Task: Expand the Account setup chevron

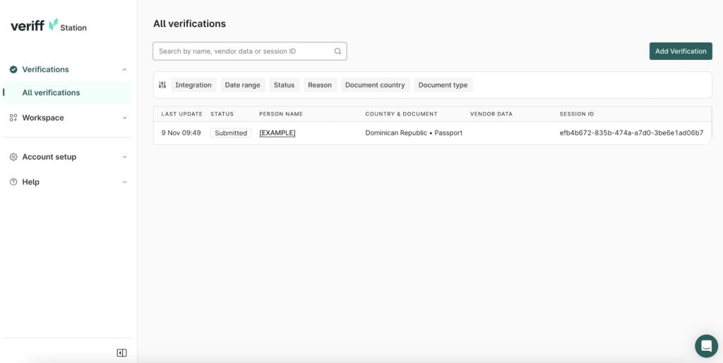Action: [x=124, y=157]
